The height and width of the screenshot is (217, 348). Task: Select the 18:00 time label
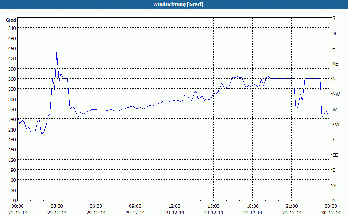[253, 207]
